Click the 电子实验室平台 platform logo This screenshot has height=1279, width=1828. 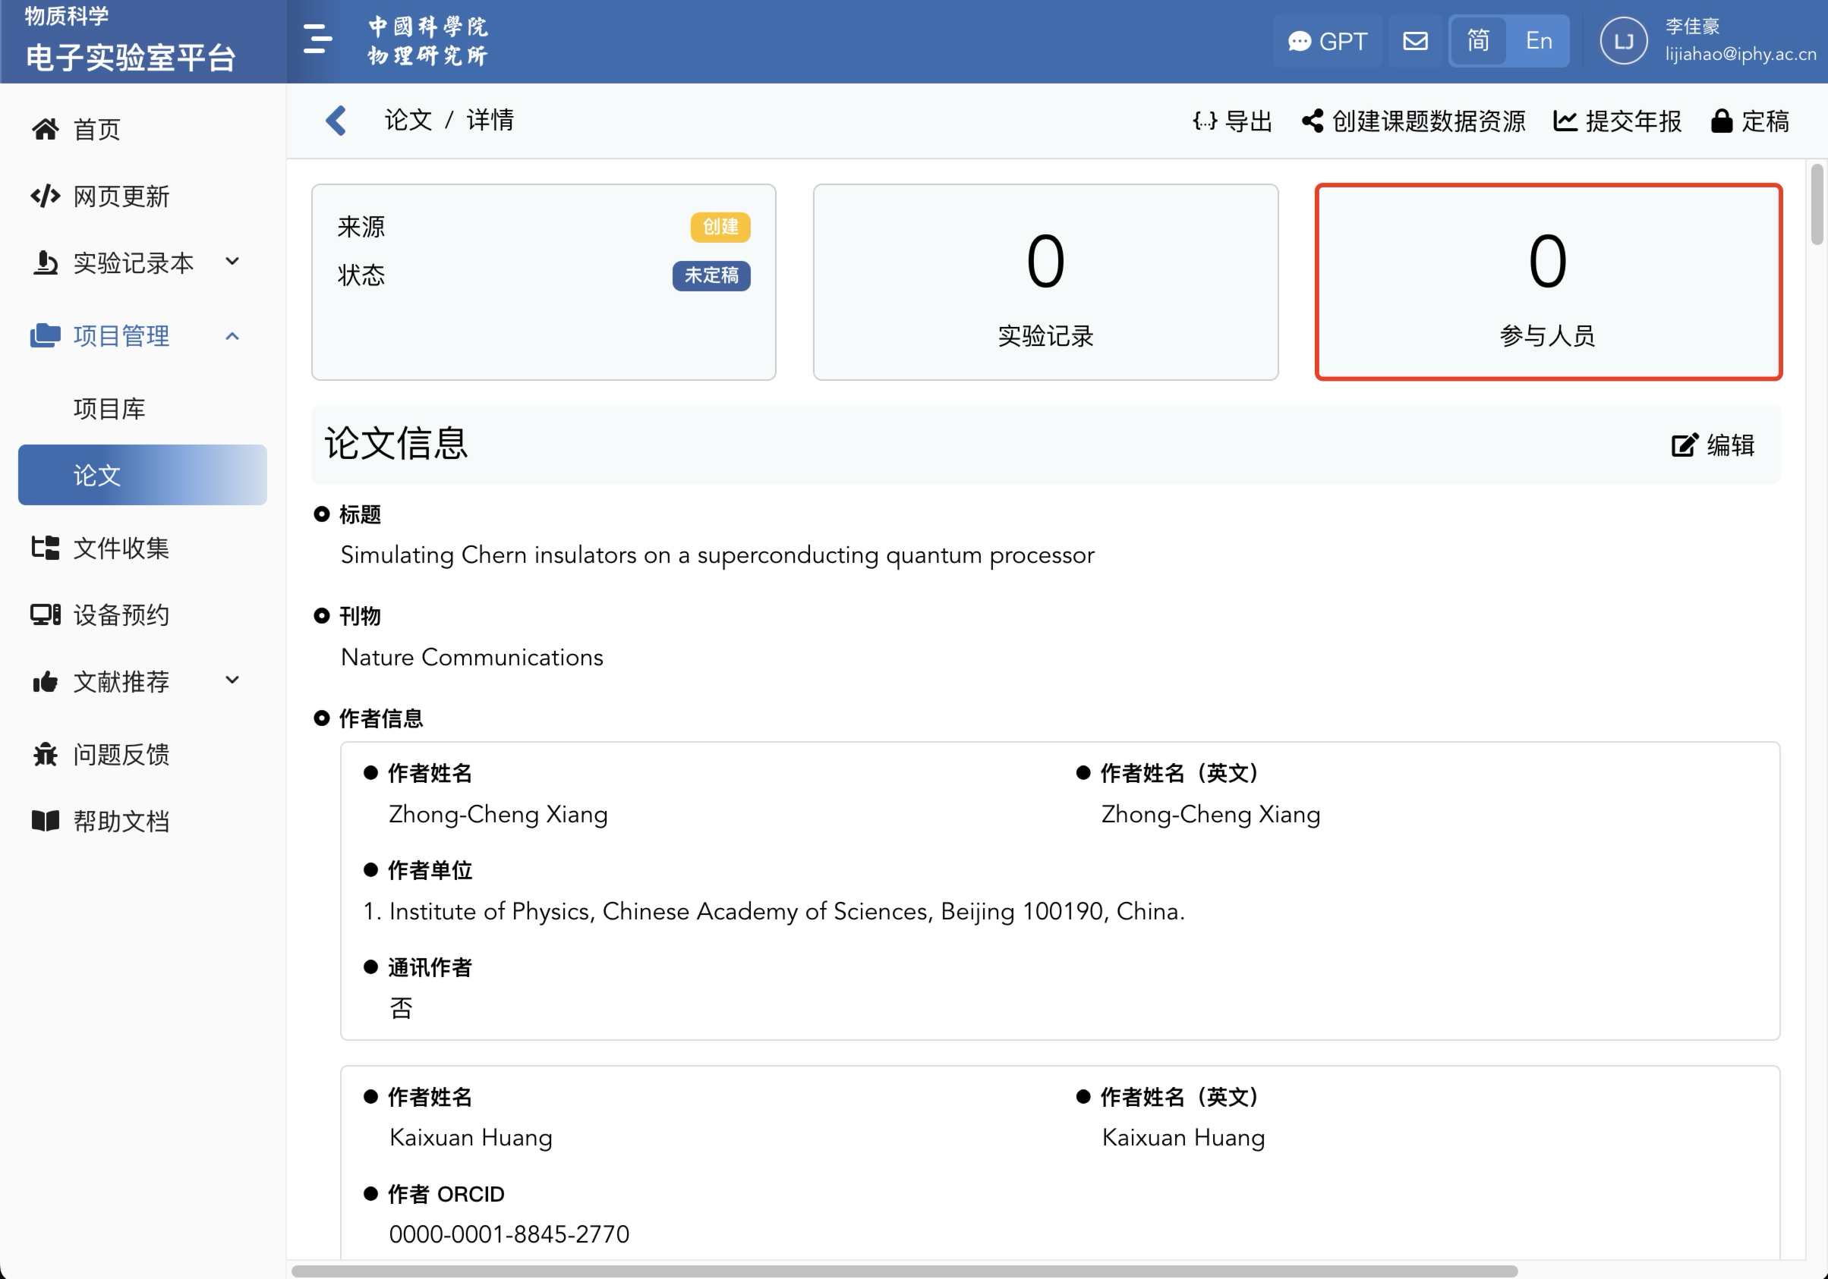pyautogui.click(x=131, y=57)
